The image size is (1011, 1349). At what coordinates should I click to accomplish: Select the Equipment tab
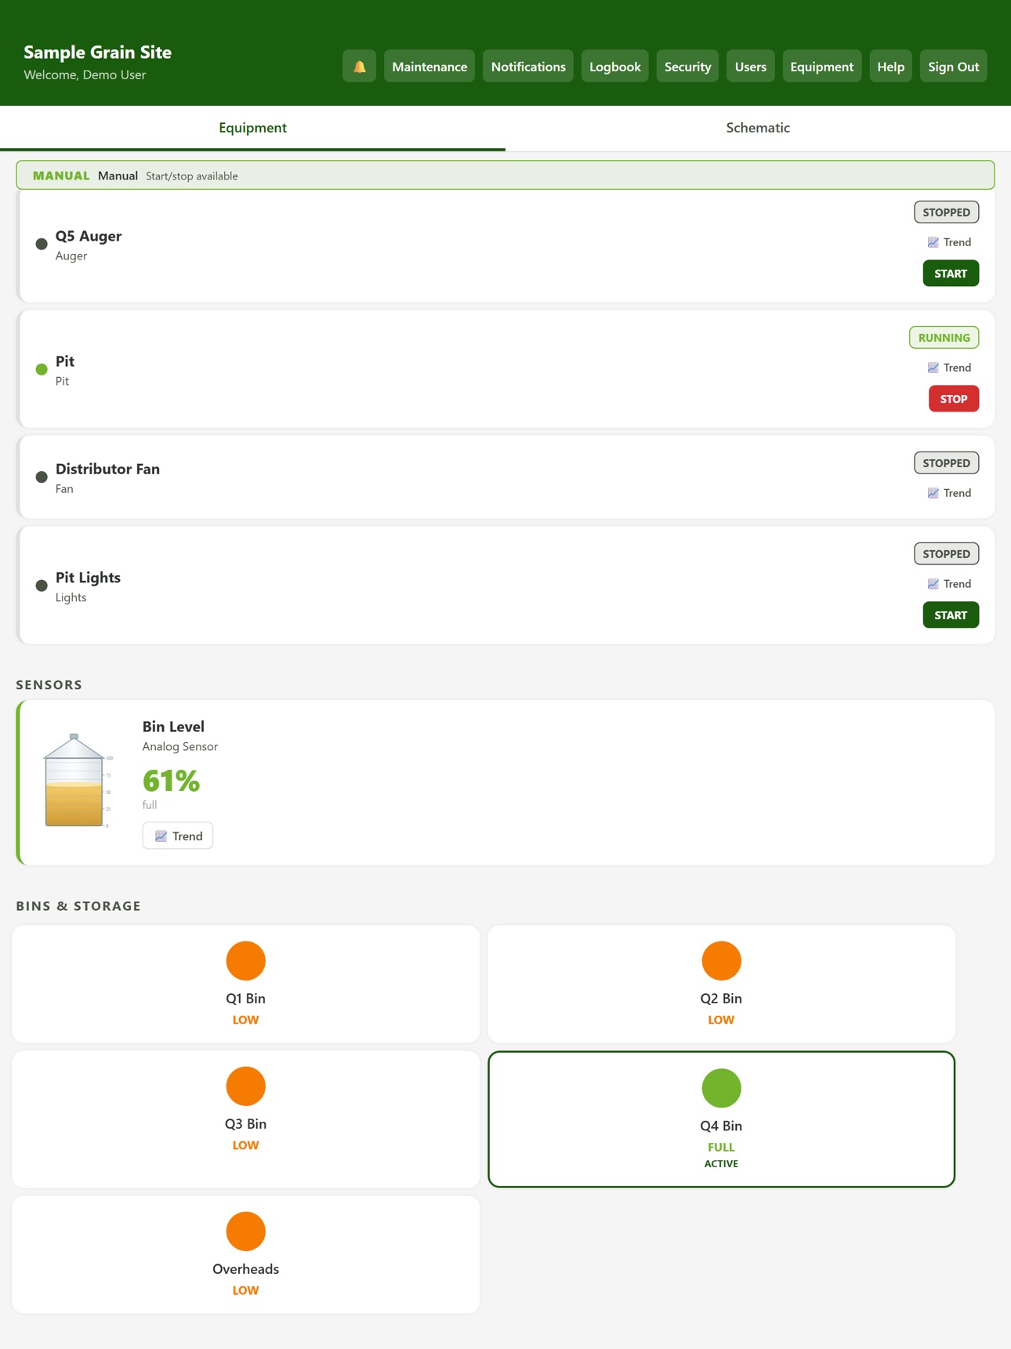pos(252,128)
